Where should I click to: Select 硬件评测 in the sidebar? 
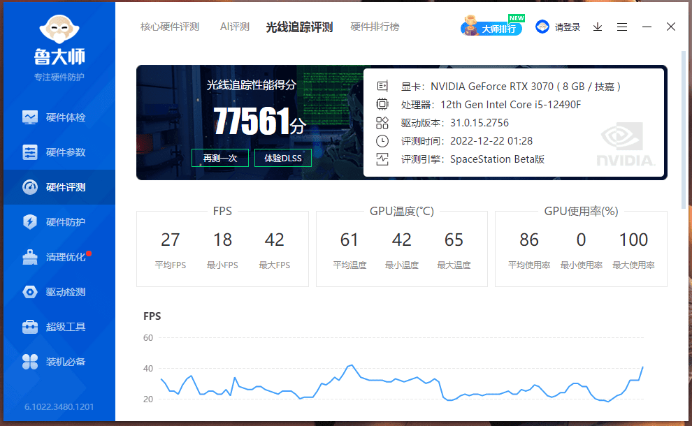point(59,187)
